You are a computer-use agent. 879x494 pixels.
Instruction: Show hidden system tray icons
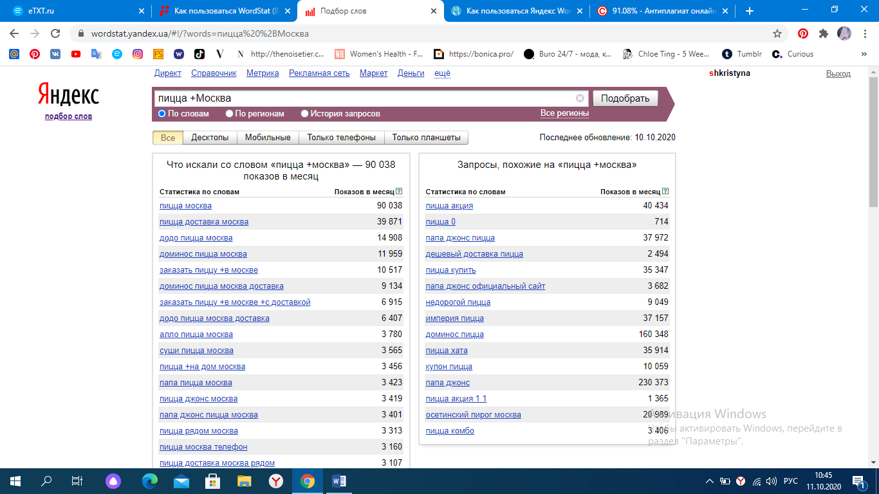[x=710, y=480]
